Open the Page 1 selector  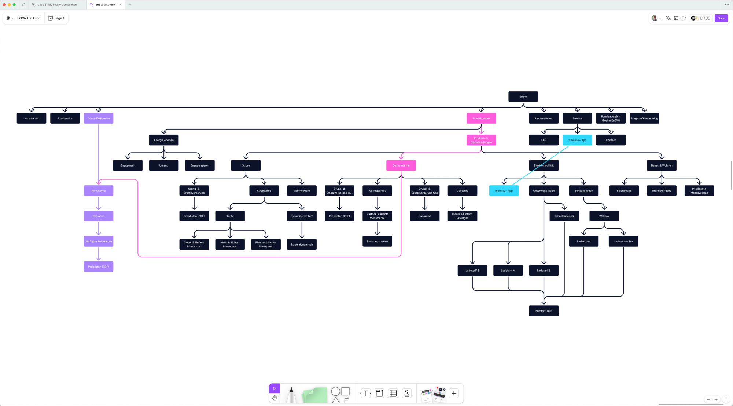pos(56,18)
